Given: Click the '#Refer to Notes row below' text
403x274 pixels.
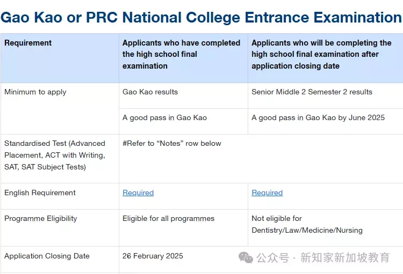Looking at the screenshot, I should click(x=172, y=143).
